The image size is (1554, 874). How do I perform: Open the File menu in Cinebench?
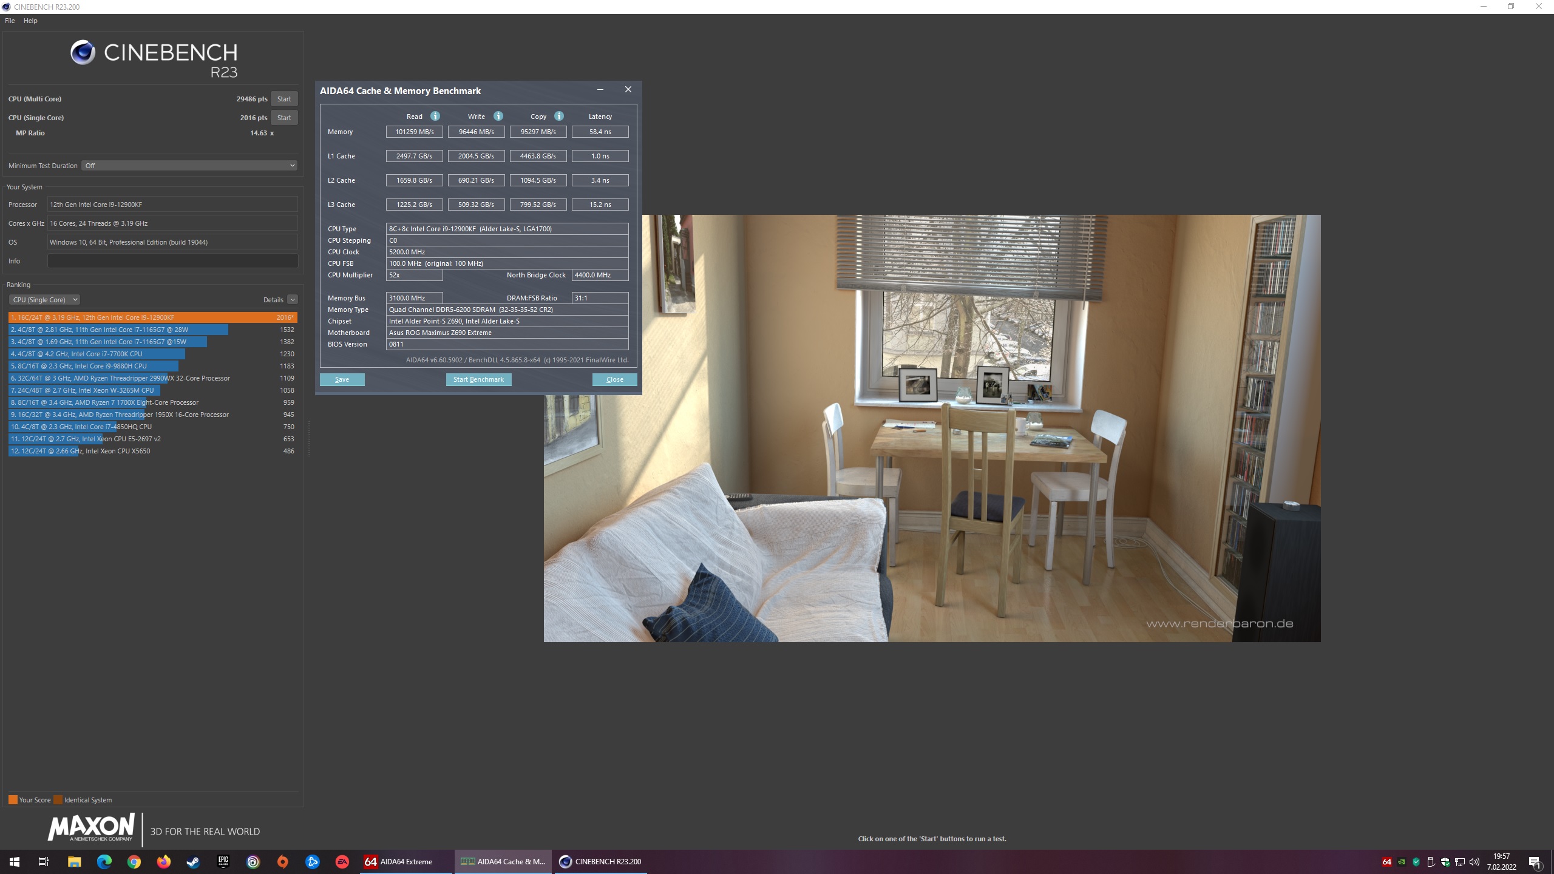(10, 21)
